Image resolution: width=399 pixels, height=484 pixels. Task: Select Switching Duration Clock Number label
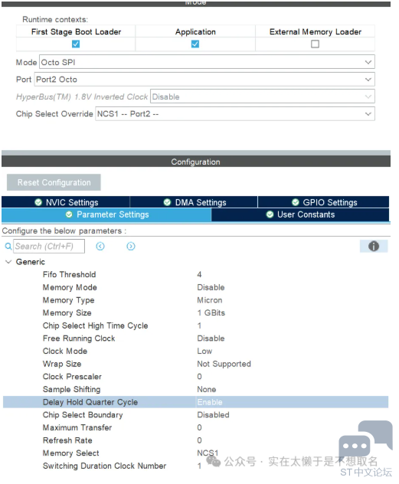(x=104, y=466)
